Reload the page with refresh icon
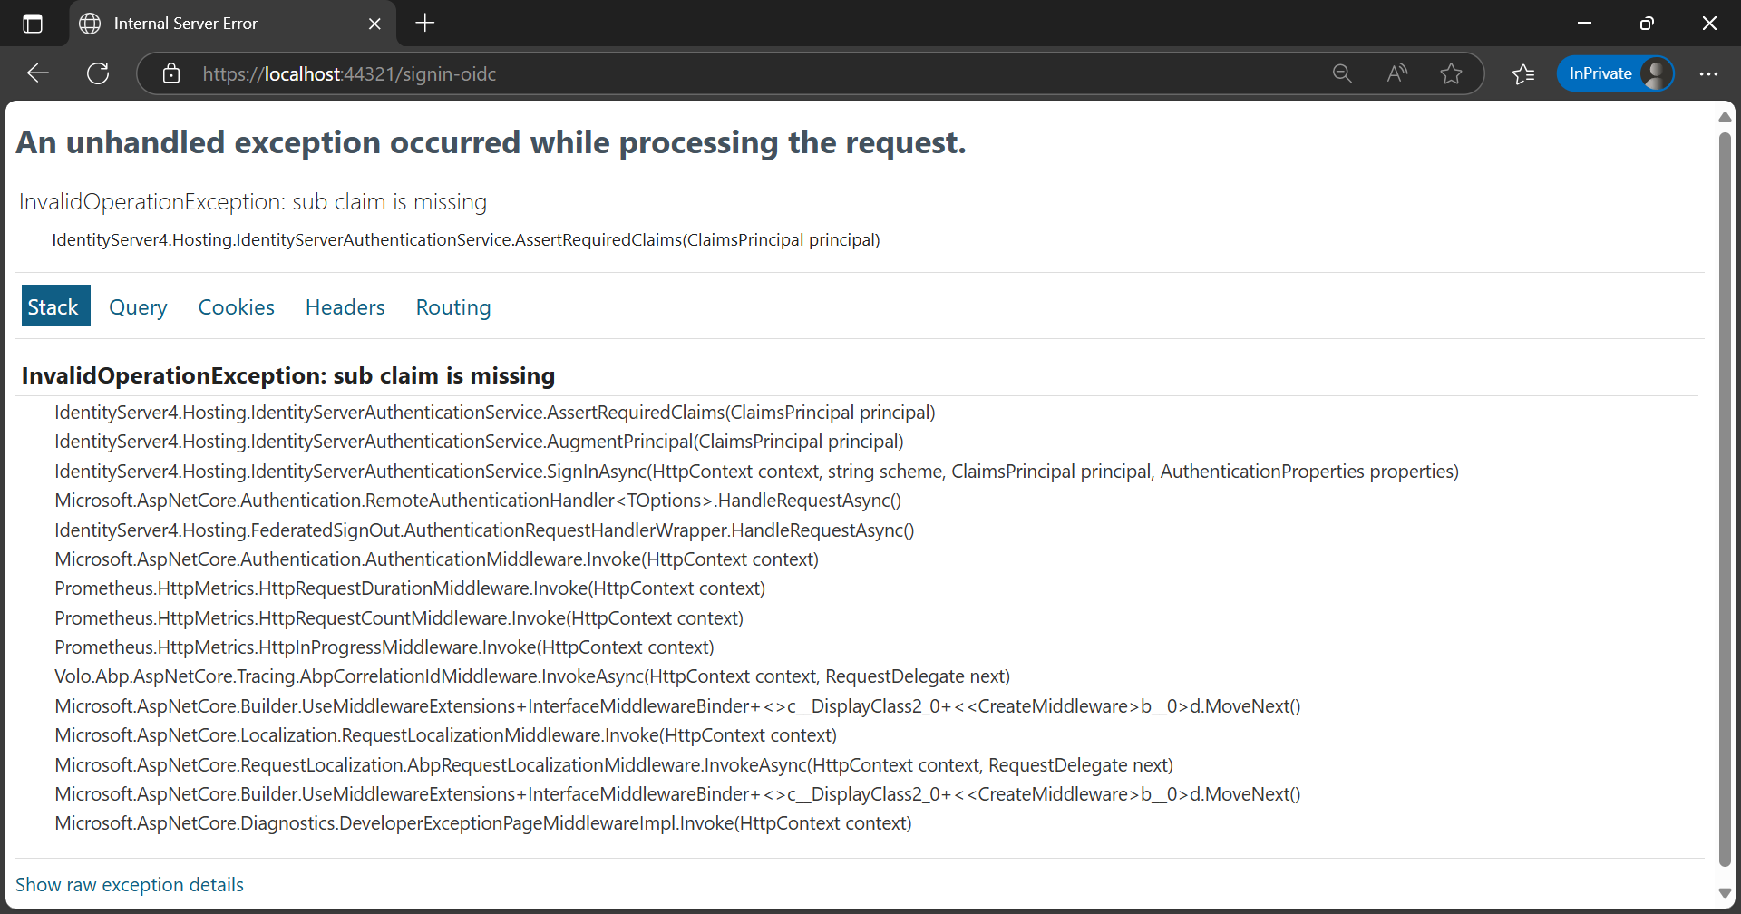This screenshot has height=914, width=1741. [x=98, y=73]
